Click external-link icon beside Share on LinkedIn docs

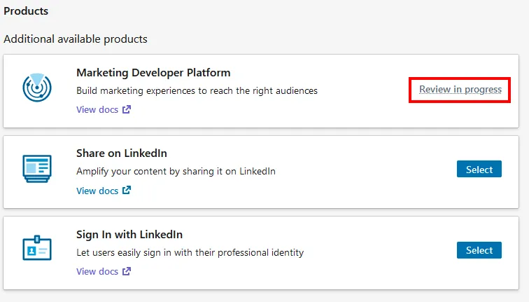pyautogui.click(x=127, y=191)
